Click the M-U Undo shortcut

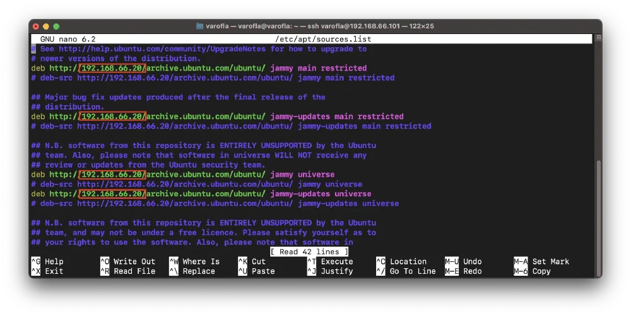pyautogui.click(x=463, y=262)
